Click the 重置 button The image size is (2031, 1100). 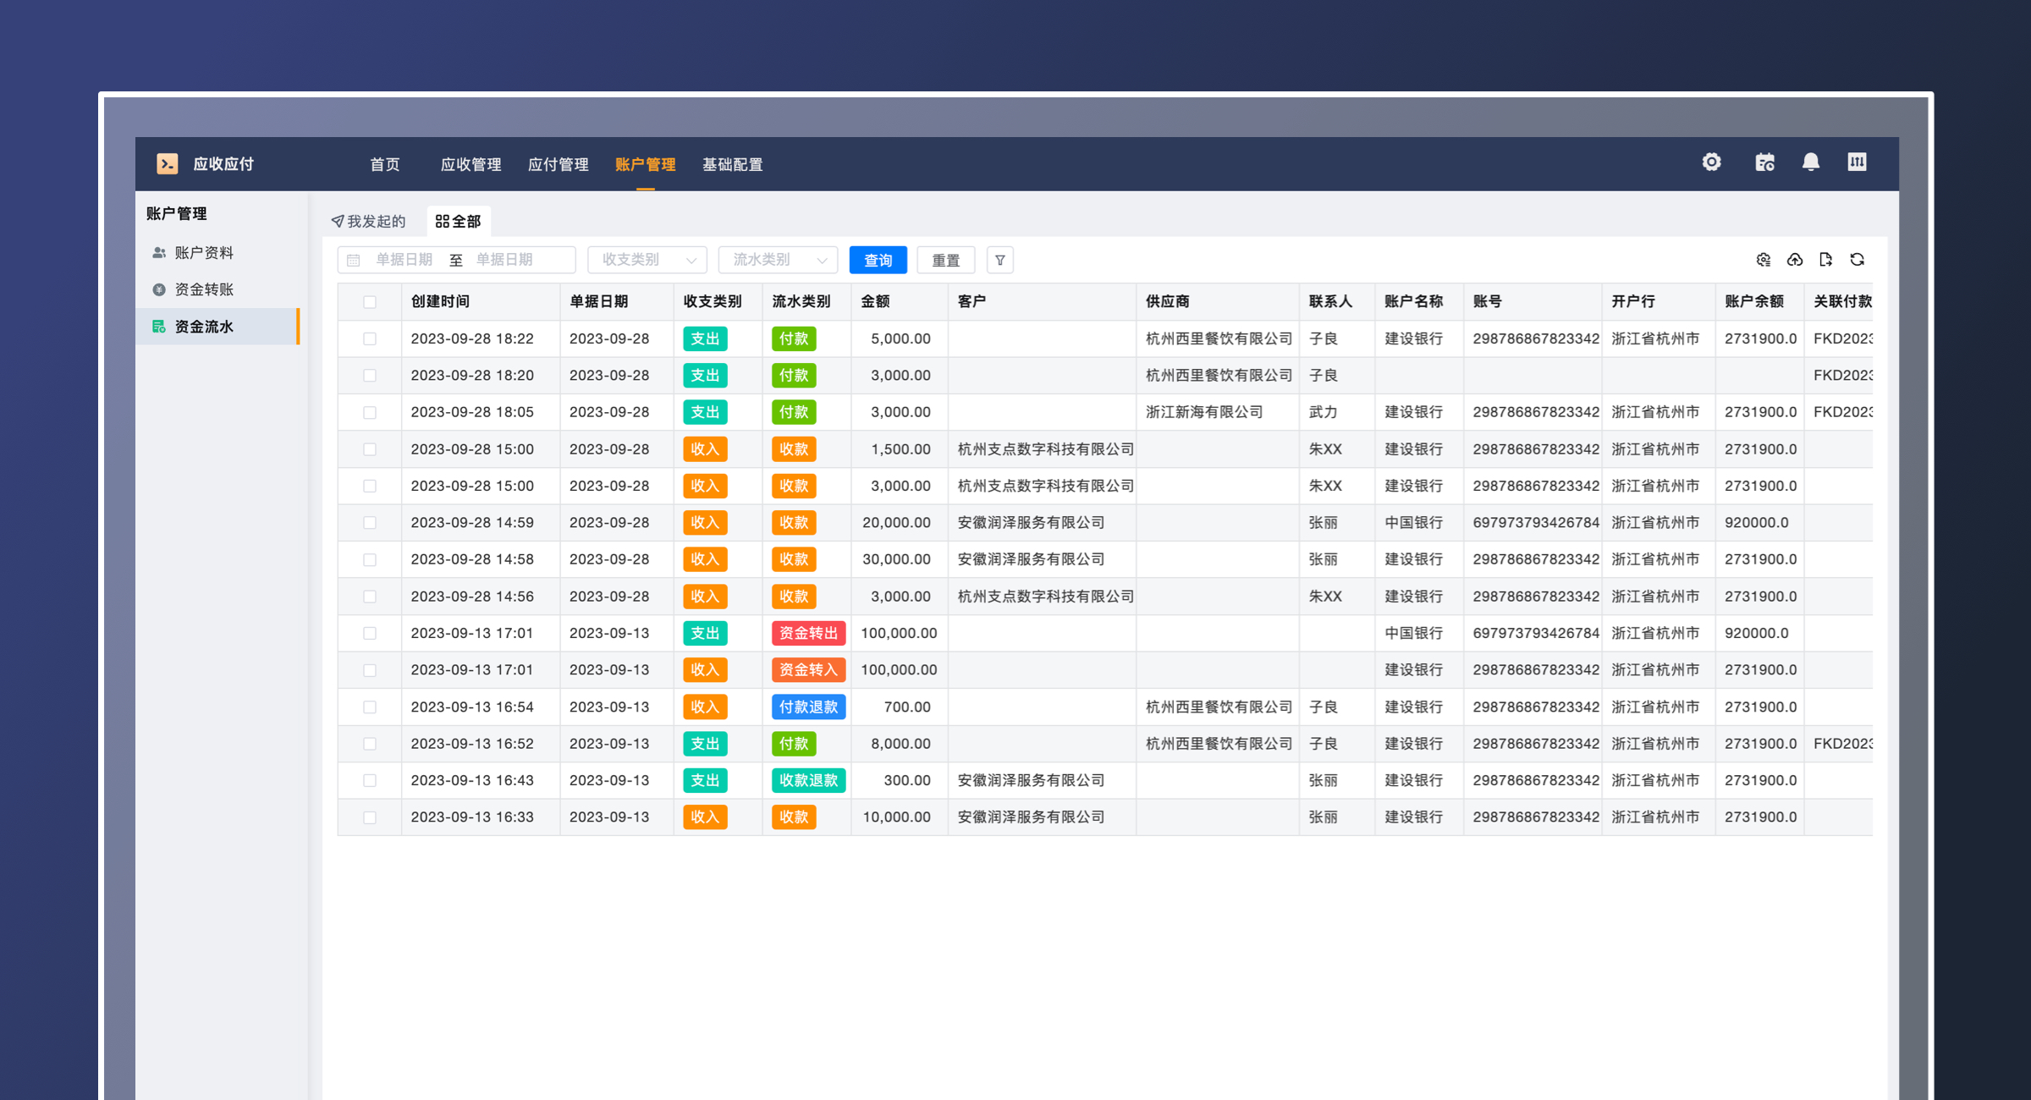click(945, 260)
